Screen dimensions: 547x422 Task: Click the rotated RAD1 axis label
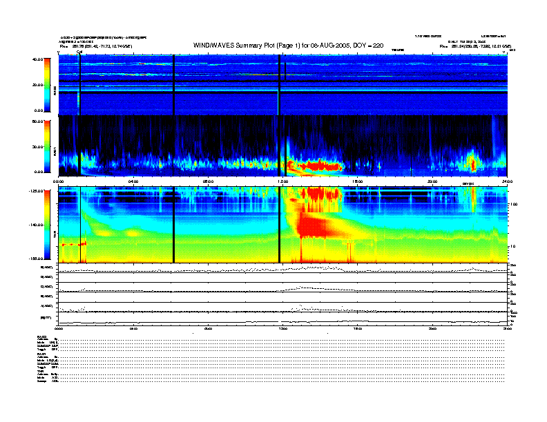(55, 152)
